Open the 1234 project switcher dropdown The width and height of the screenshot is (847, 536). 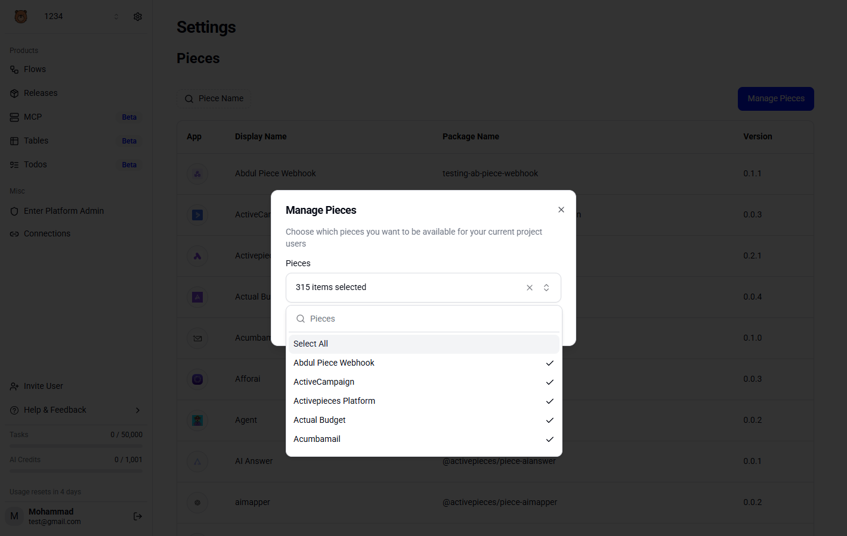tap(81, 17)
